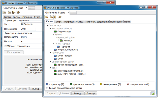Click the book help icon in front toolbar
The image size is (158, 98).
[60, 17]
